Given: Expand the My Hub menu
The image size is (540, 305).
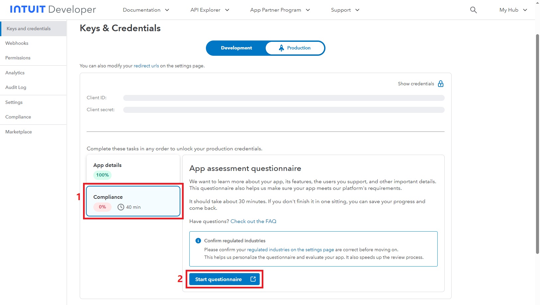Looking at the screenshot, I should click(513, 10).
